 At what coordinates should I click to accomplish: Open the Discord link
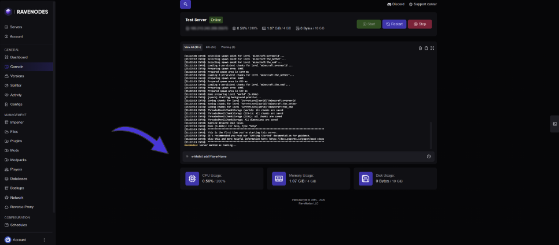point(396,4)
